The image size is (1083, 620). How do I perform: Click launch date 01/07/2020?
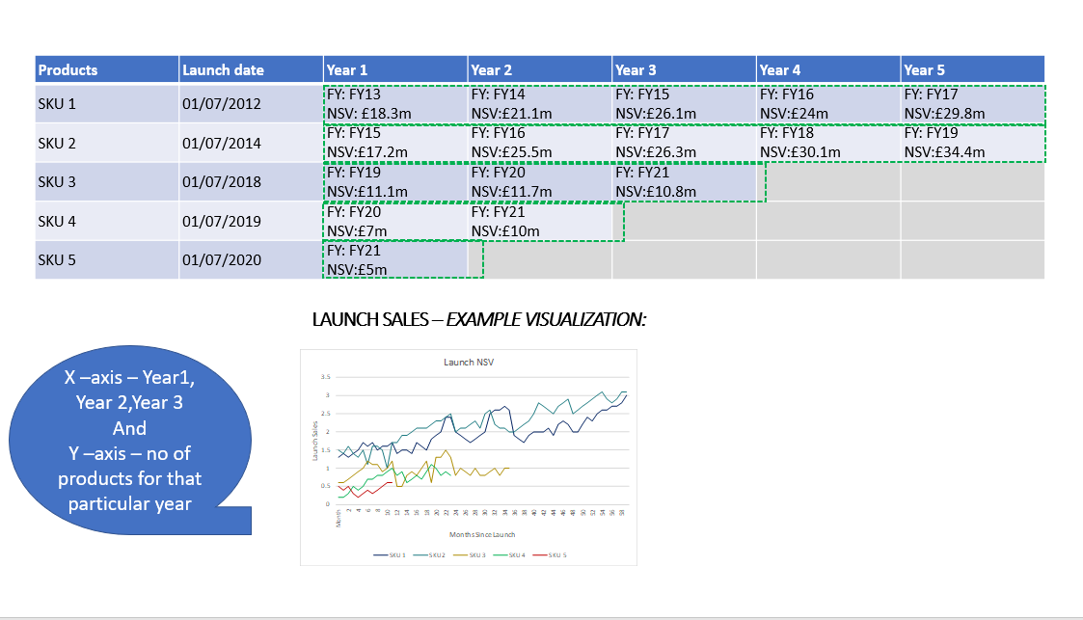point(251,259)
